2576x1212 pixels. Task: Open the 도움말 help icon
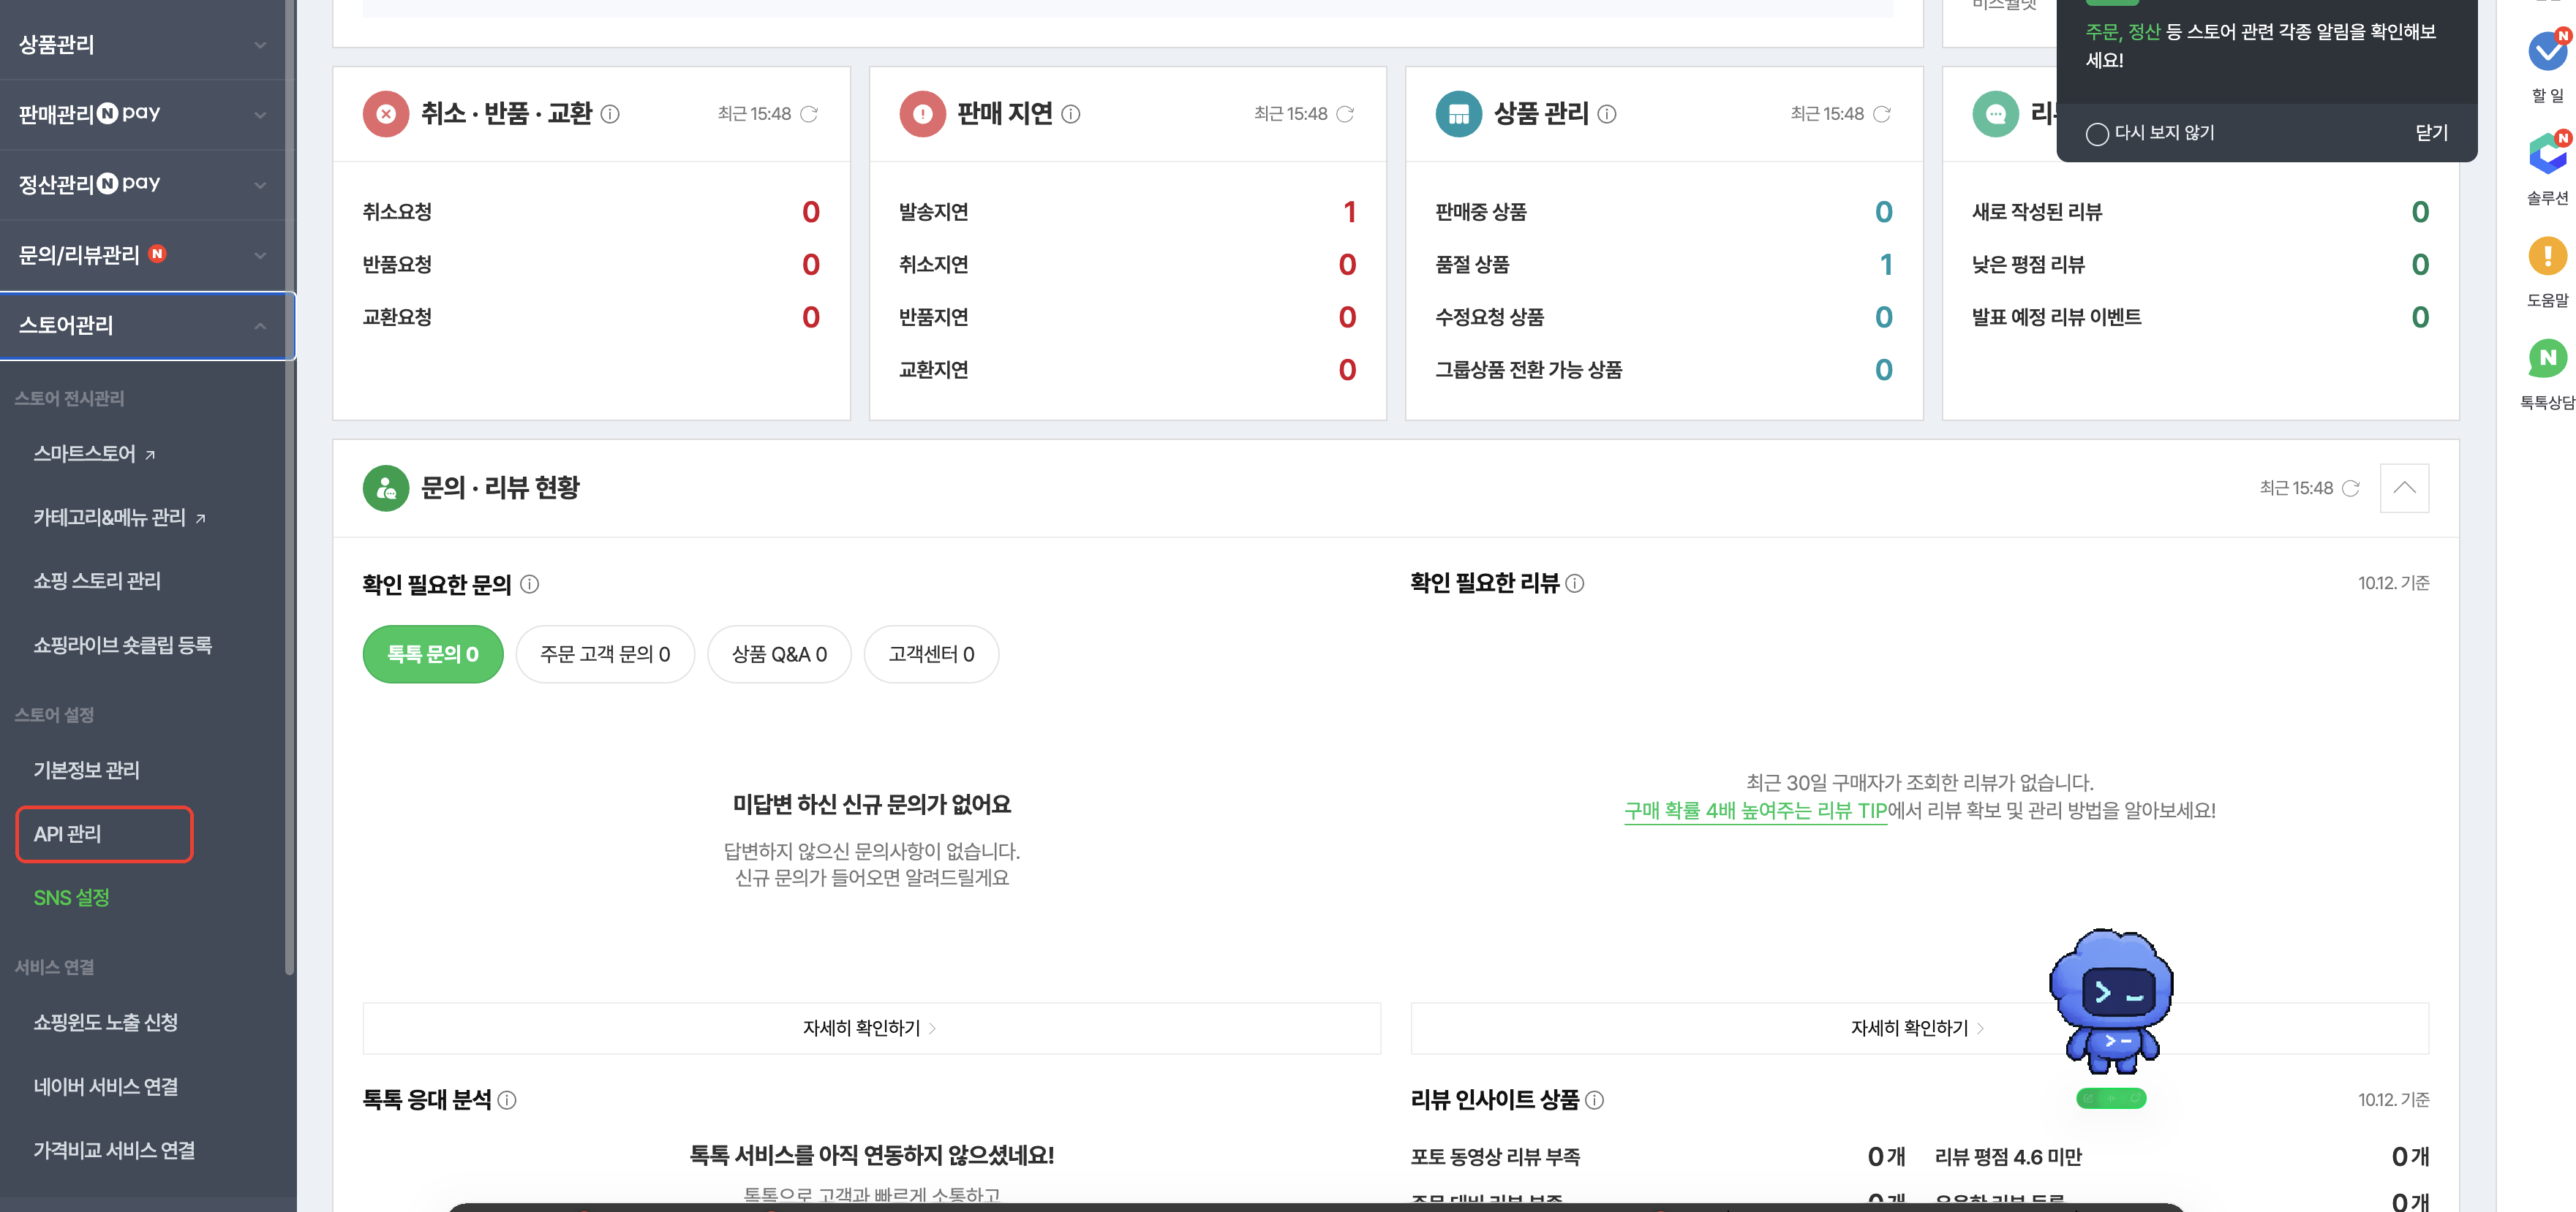[2547, 256]
